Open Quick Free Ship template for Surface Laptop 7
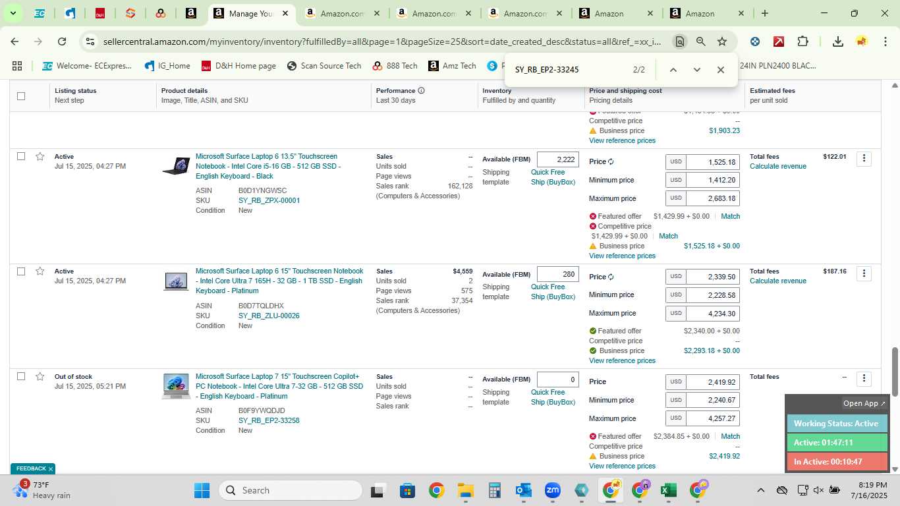The width and height of the screenshot is (900, 506). 553,397
